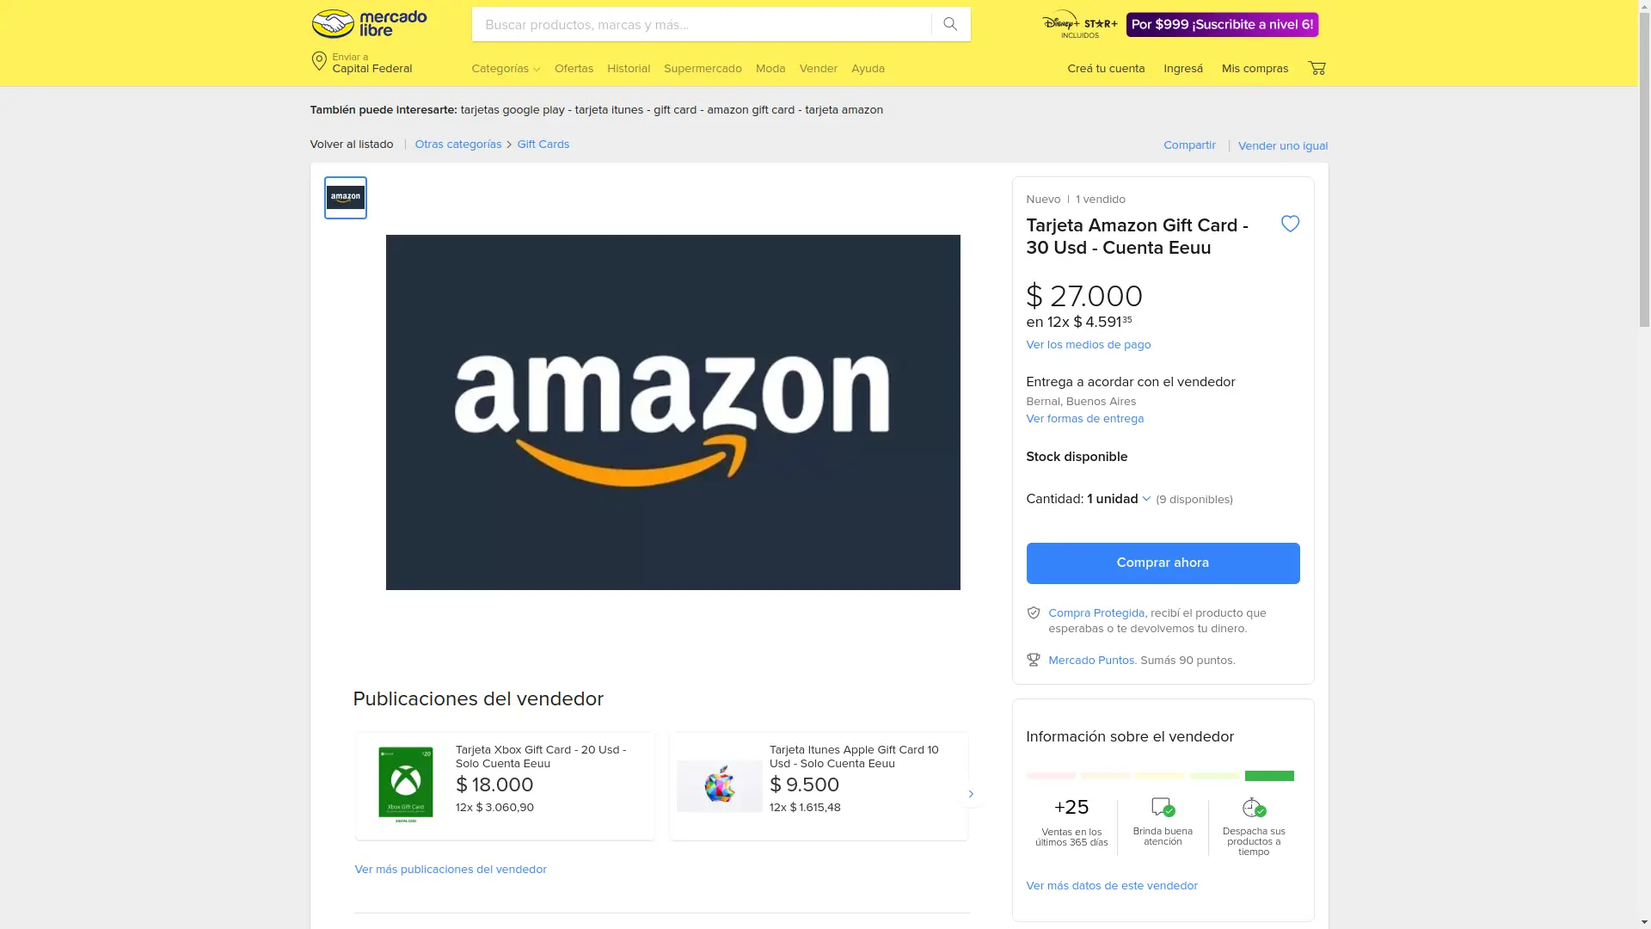Open the Xbox Gift Card 20 Usd listing
1651x929 pixels.
click(505, 786)
